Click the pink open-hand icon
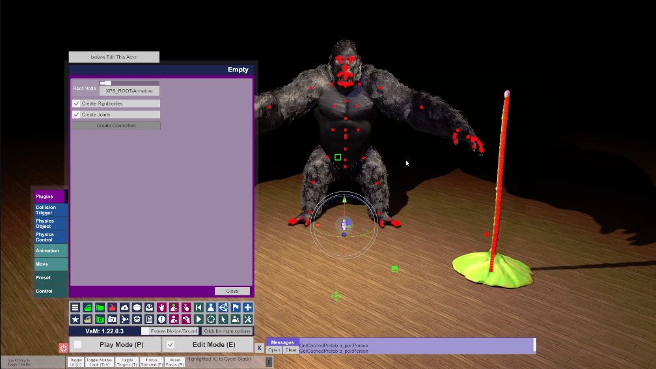 point(161,307)
